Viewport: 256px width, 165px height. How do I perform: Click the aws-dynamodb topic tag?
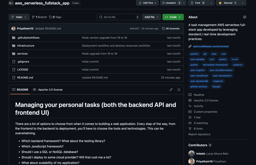199,81
